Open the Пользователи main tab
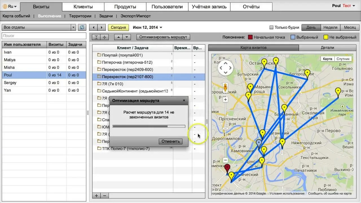 [167, 6]
